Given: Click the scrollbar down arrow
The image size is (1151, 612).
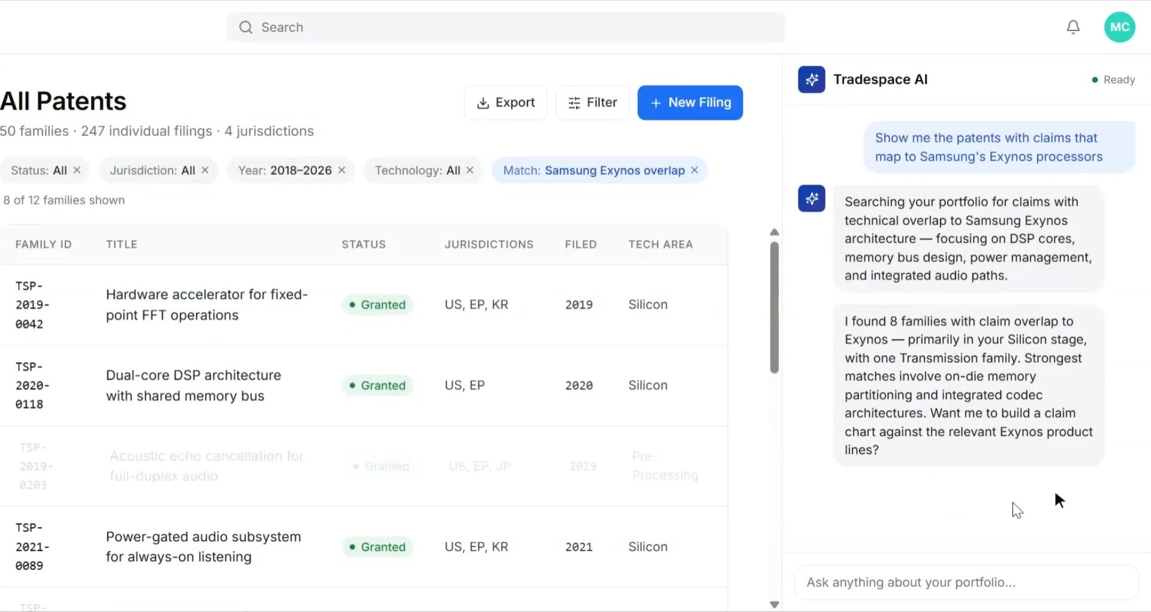Looking at the screenshot, I should [x=774, y=604].
